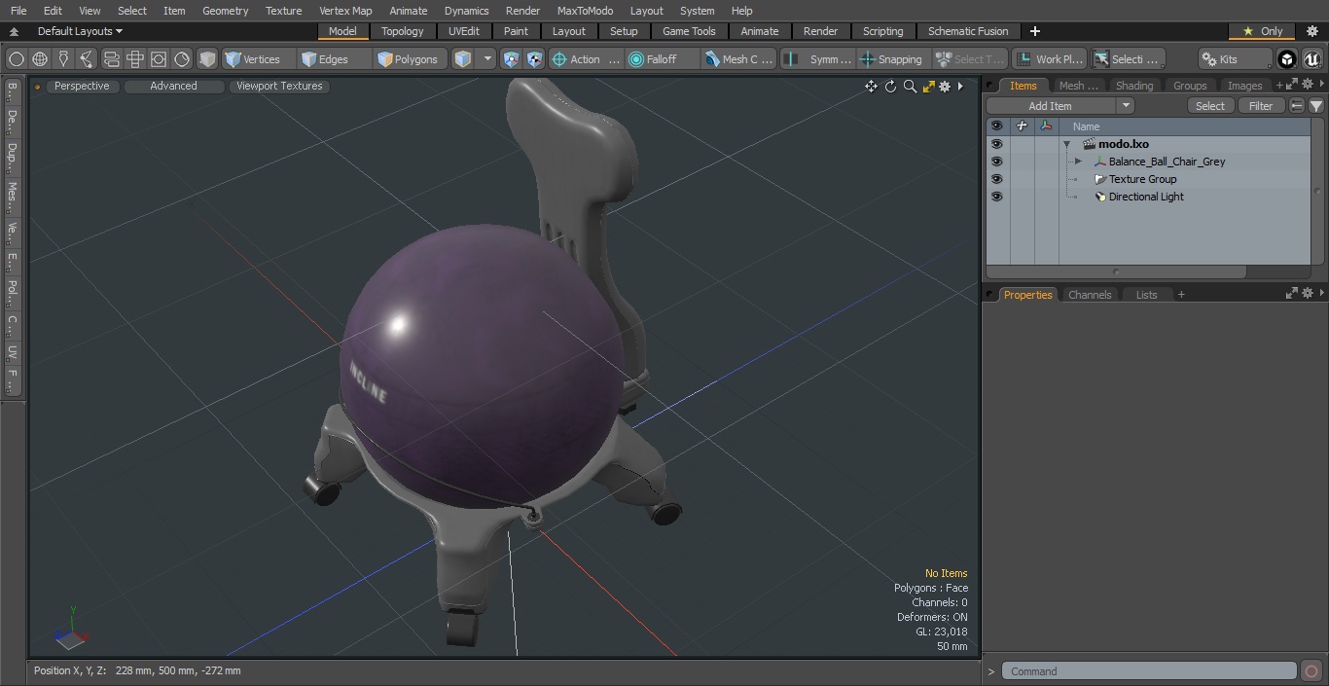Click the second shield-shaped axis icon
1329x686 pixels.
click(x=534, y=59)
